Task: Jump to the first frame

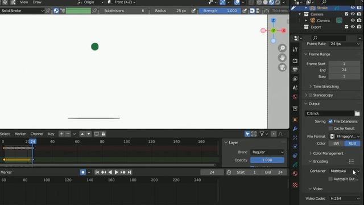Action: coord(97,172)
